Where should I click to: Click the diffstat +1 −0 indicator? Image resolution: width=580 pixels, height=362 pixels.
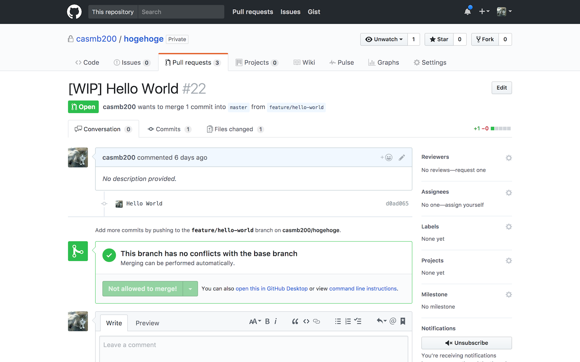click(x=492, y=129)
